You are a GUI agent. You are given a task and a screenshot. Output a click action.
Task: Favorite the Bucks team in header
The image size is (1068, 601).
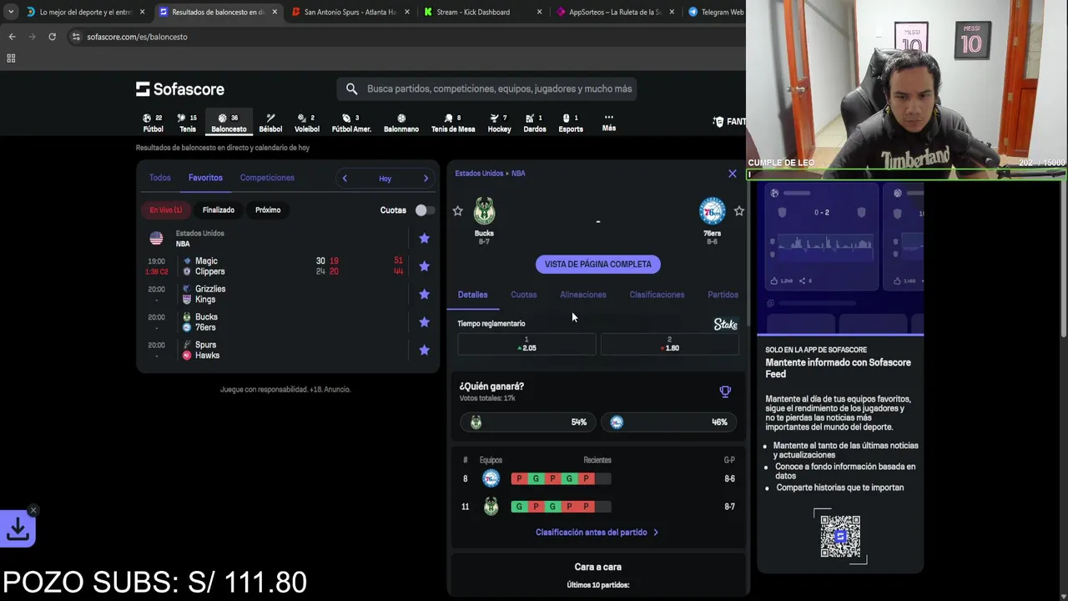[457, 211]
